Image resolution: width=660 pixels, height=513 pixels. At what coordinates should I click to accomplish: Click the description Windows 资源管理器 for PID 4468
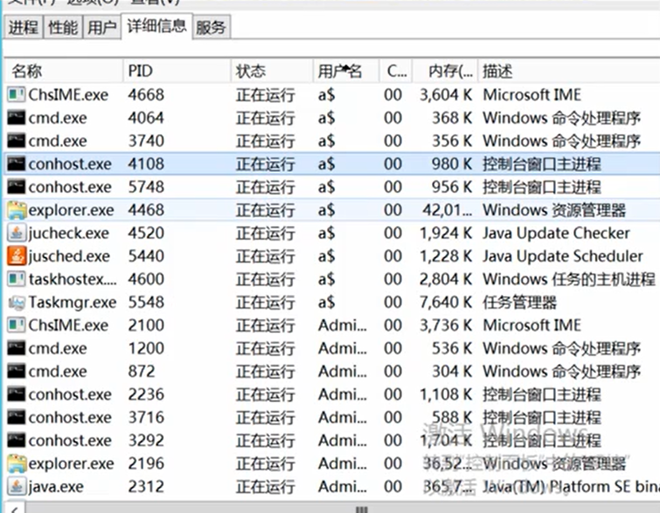coord(554,210)
